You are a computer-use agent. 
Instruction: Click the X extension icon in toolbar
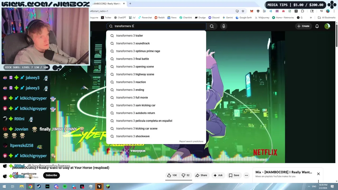tap(296, 11)
